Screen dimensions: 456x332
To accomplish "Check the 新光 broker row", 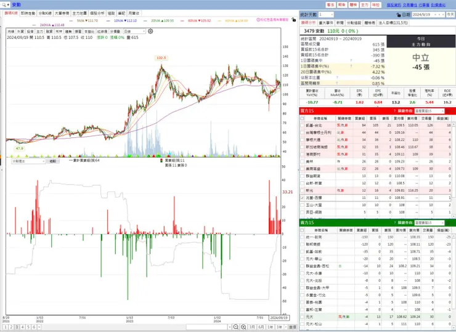I will (302, 190).
